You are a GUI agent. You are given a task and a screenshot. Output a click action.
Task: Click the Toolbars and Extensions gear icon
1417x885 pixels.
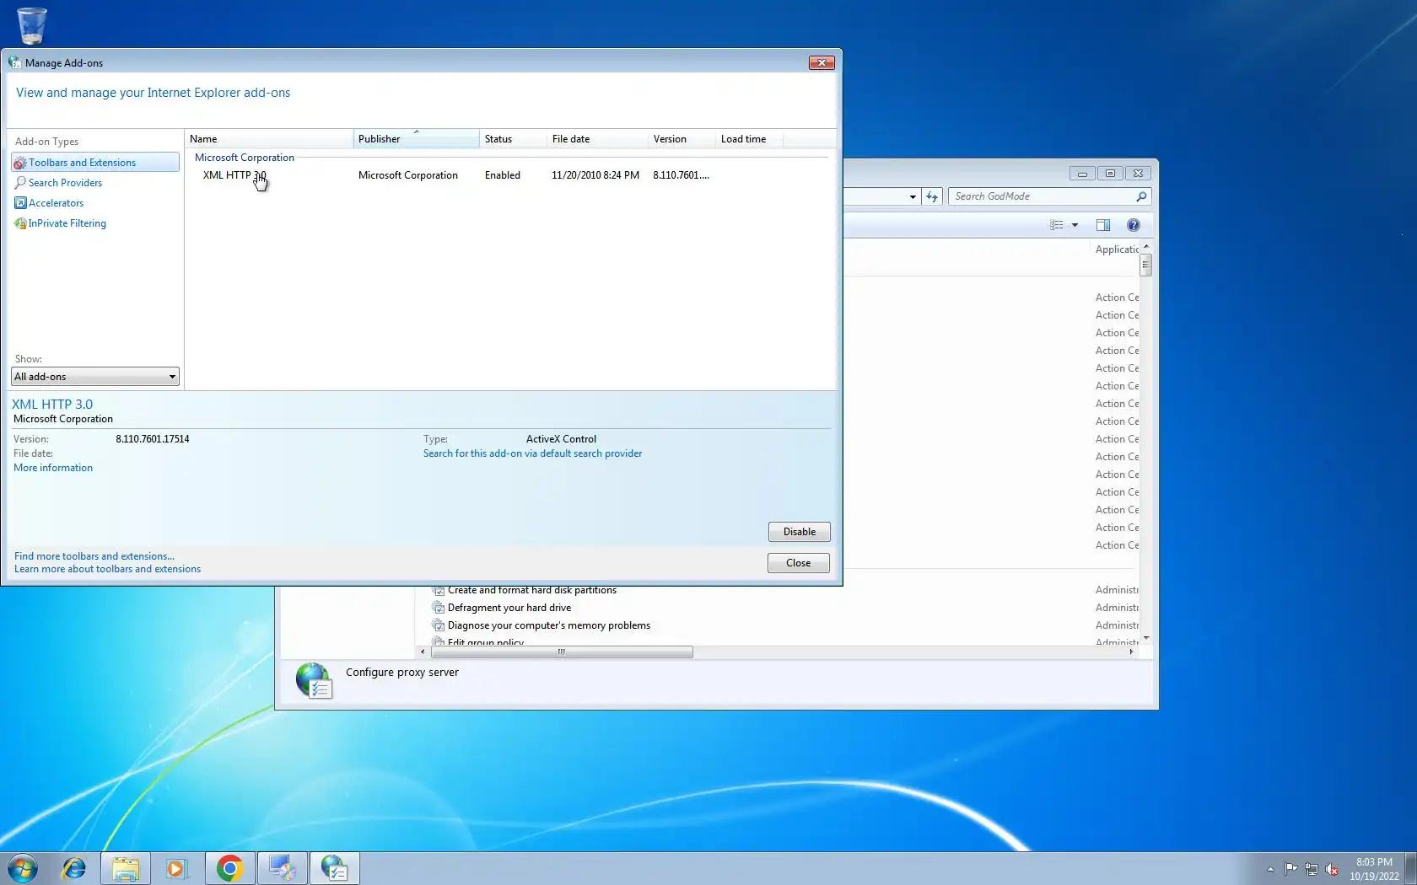[x=20, y=163]
